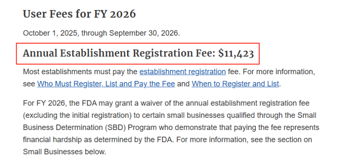The image size is (340, 161).
Task: Open the establishment registration link
Action: point(183,72)
